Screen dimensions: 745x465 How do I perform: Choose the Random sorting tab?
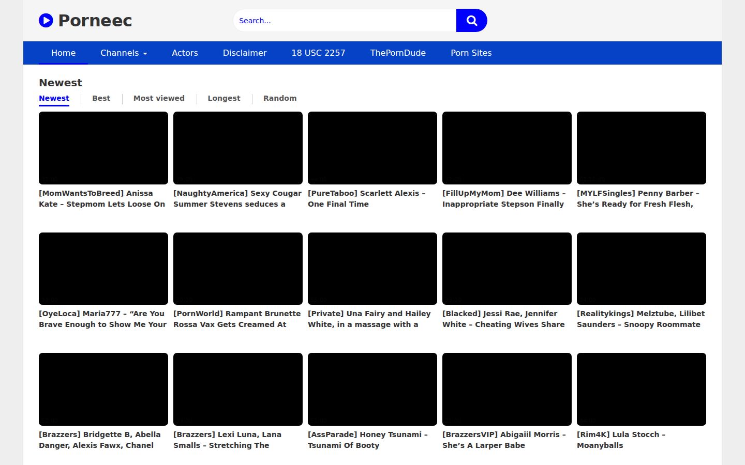pos(280,98)
